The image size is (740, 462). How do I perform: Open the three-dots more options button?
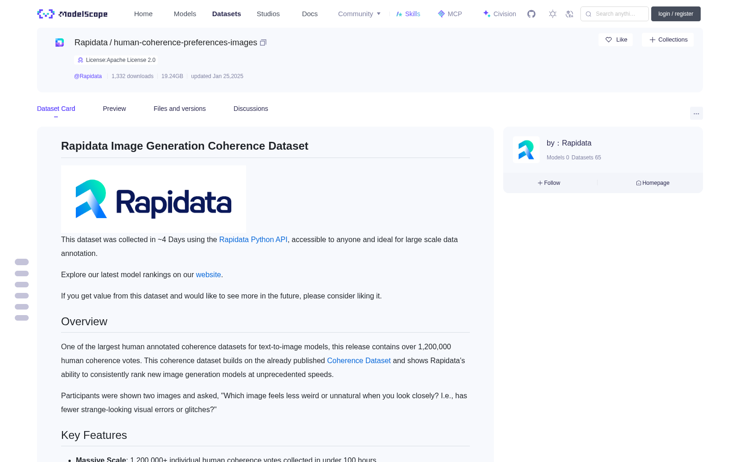click(696, 113)
